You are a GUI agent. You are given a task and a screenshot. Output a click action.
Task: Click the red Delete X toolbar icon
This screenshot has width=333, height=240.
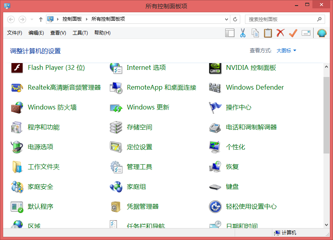point(280,33)
